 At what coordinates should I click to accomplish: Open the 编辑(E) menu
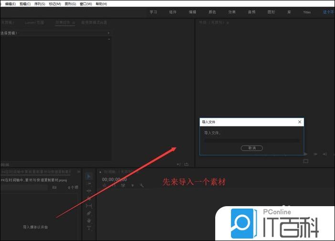click(x=10, y=4)
